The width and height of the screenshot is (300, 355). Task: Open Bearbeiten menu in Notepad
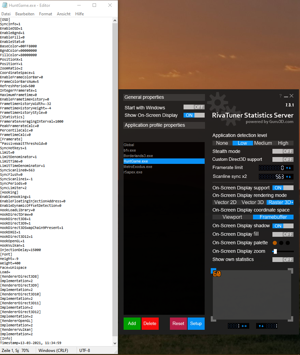pyautogui.click(x=25, y=14)
